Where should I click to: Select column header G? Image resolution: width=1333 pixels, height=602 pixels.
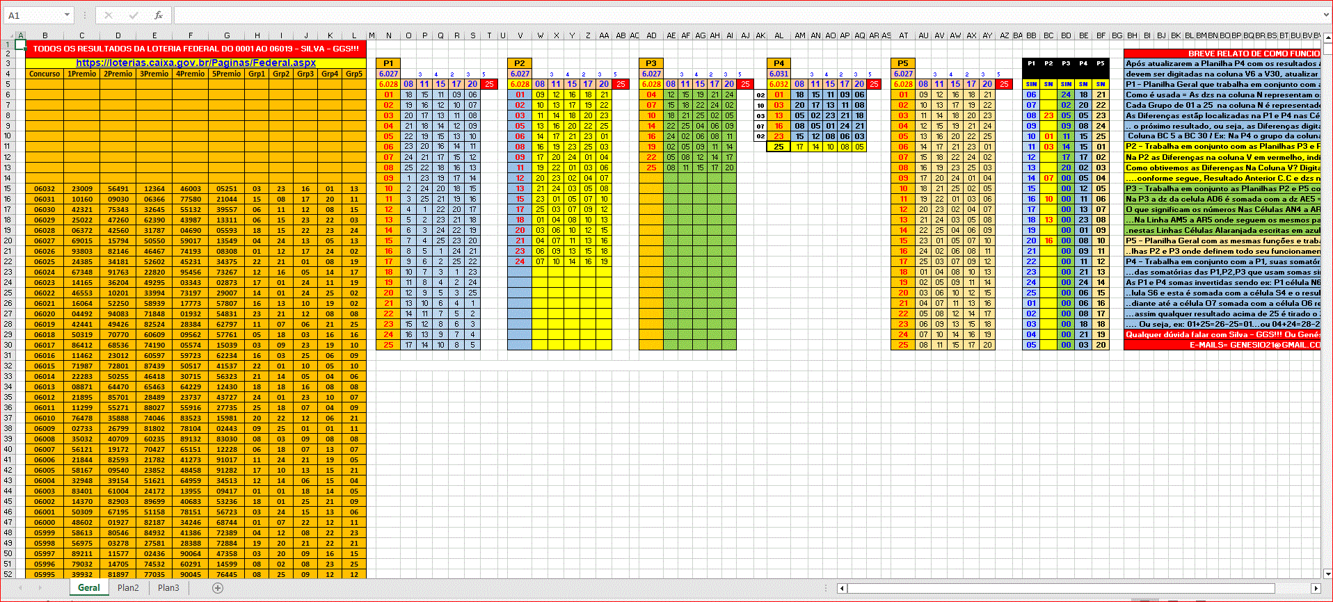click(x=227, y=35)
